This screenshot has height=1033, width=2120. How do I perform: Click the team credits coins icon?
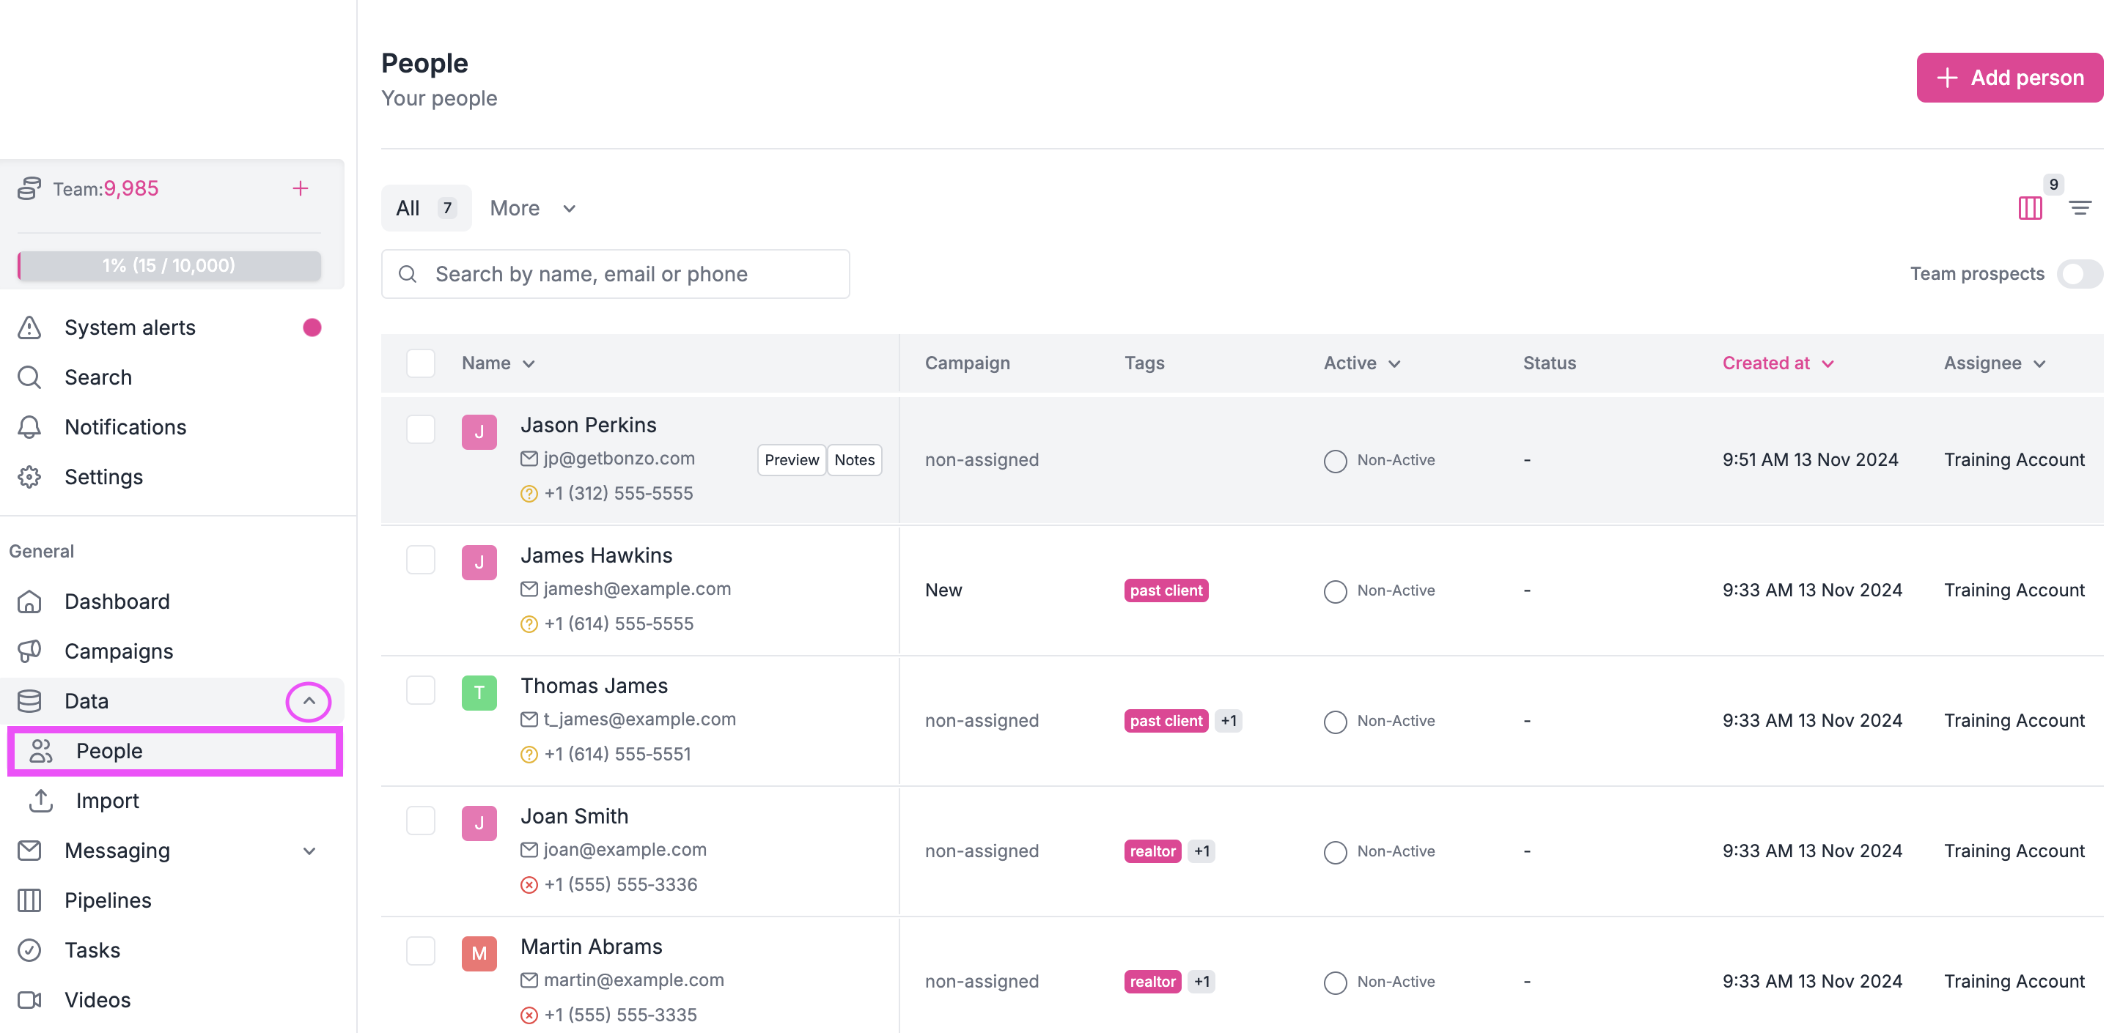pos(29,188)
